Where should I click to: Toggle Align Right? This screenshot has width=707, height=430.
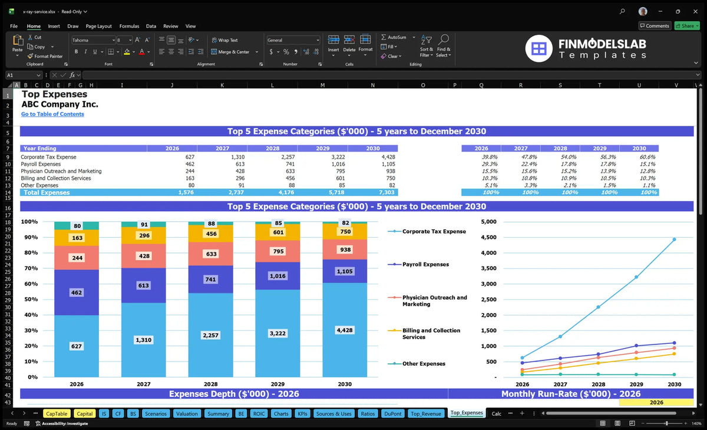click(x=180, y=52)
